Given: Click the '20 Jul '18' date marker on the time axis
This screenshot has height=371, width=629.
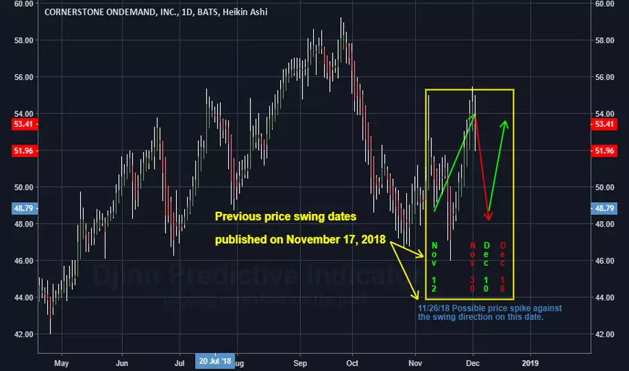Looking at the screenshot, I should (215, 361).
